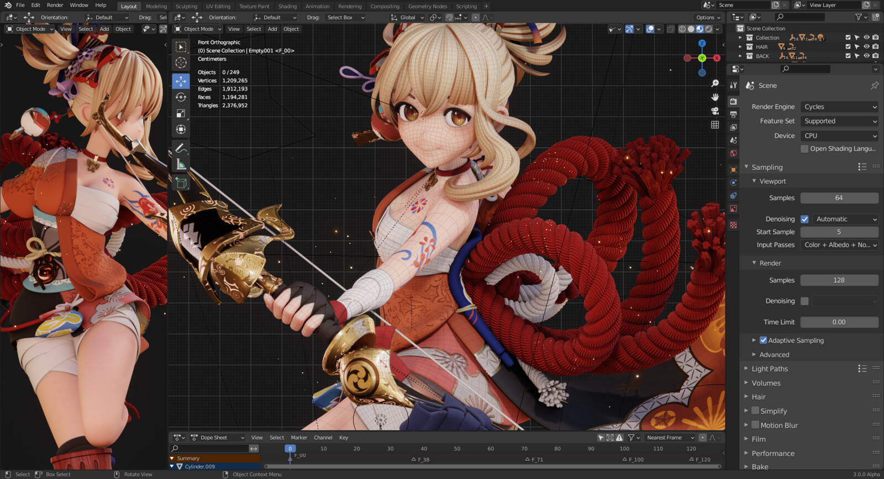Open the Object properties tab (orange square)

[733, 169]
